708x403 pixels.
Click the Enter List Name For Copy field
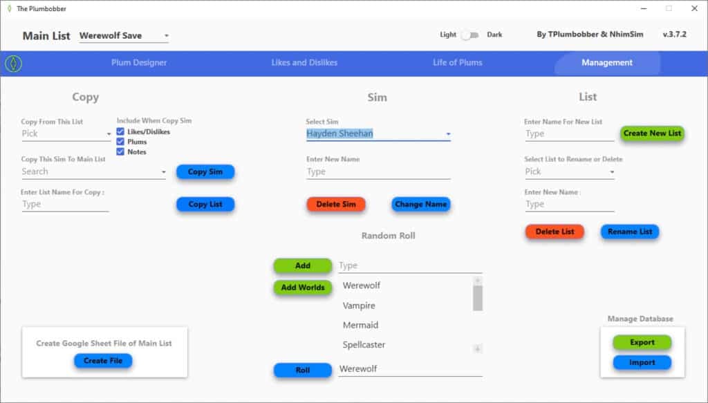tap(65, 205)
